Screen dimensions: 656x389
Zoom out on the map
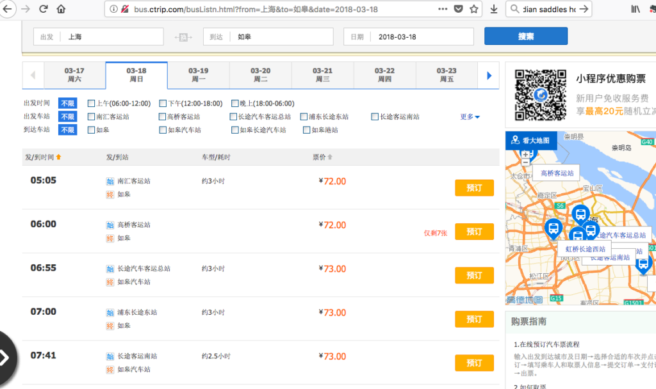pyautogui.click(x=525, y=162)
